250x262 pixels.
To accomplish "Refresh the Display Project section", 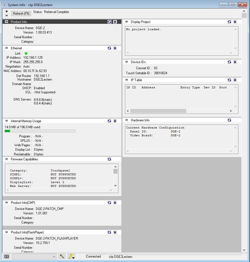I will coord(229,22).
